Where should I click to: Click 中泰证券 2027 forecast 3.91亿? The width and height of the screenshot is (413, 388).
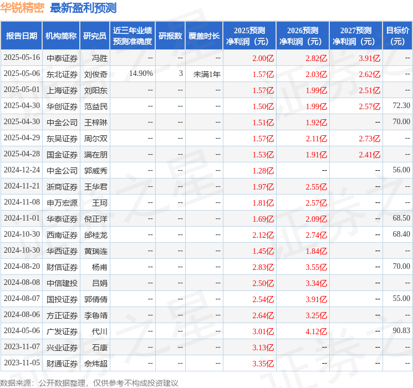[369, 58]
